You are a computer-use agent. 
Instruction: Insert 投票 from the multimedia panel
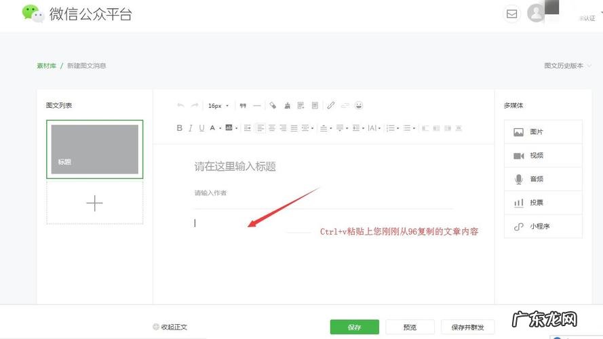[543, 203]
